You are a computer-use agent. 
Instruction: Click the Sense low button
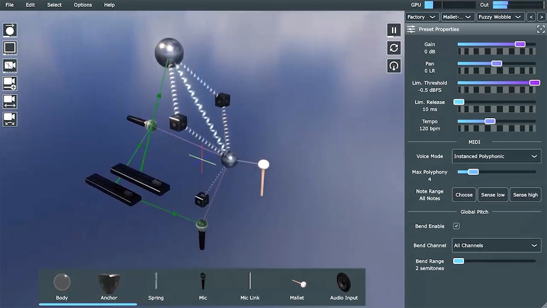click(493, 195)
